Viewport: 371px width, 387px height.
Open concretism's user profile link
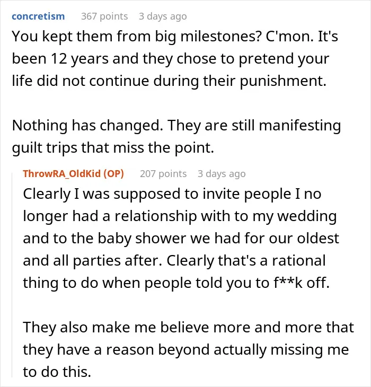tap(38, 16)
